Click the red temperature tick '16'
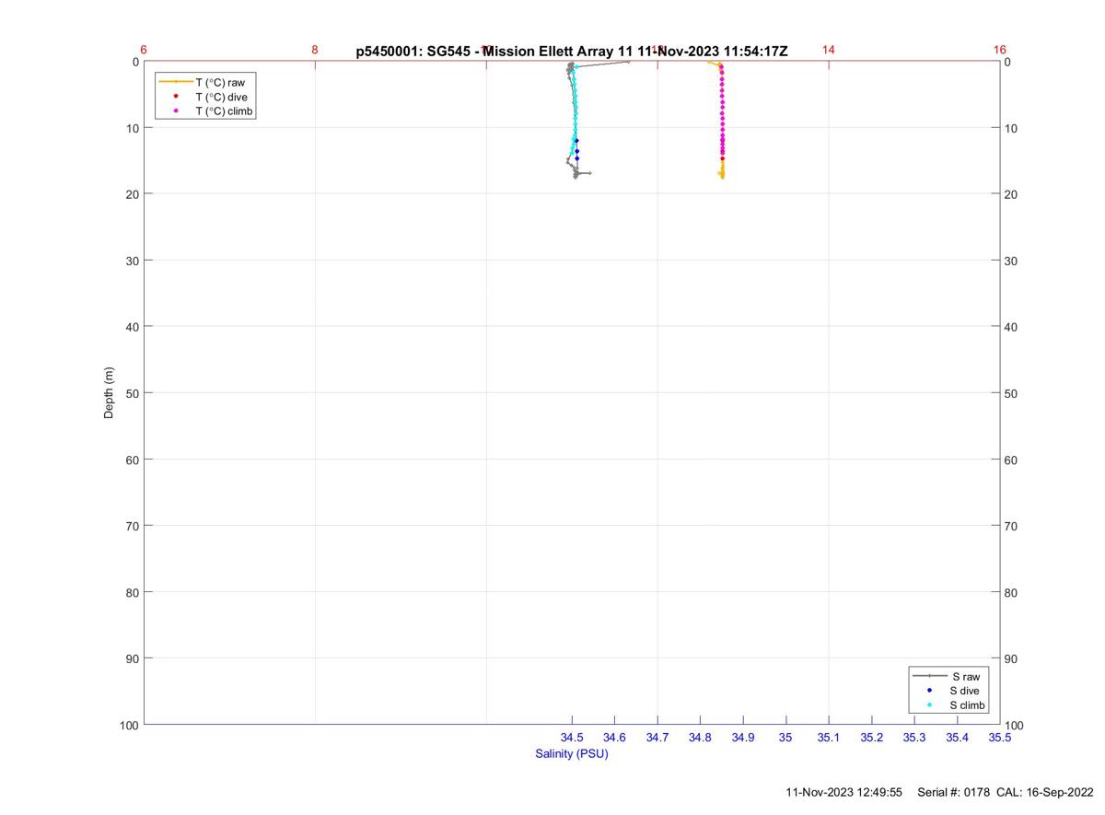Screen dimensions: 1105x815 (1000, 50)
